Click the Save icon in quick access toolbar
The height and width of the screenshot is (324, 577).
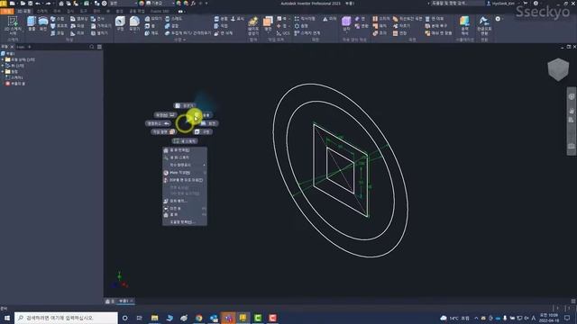30,4
